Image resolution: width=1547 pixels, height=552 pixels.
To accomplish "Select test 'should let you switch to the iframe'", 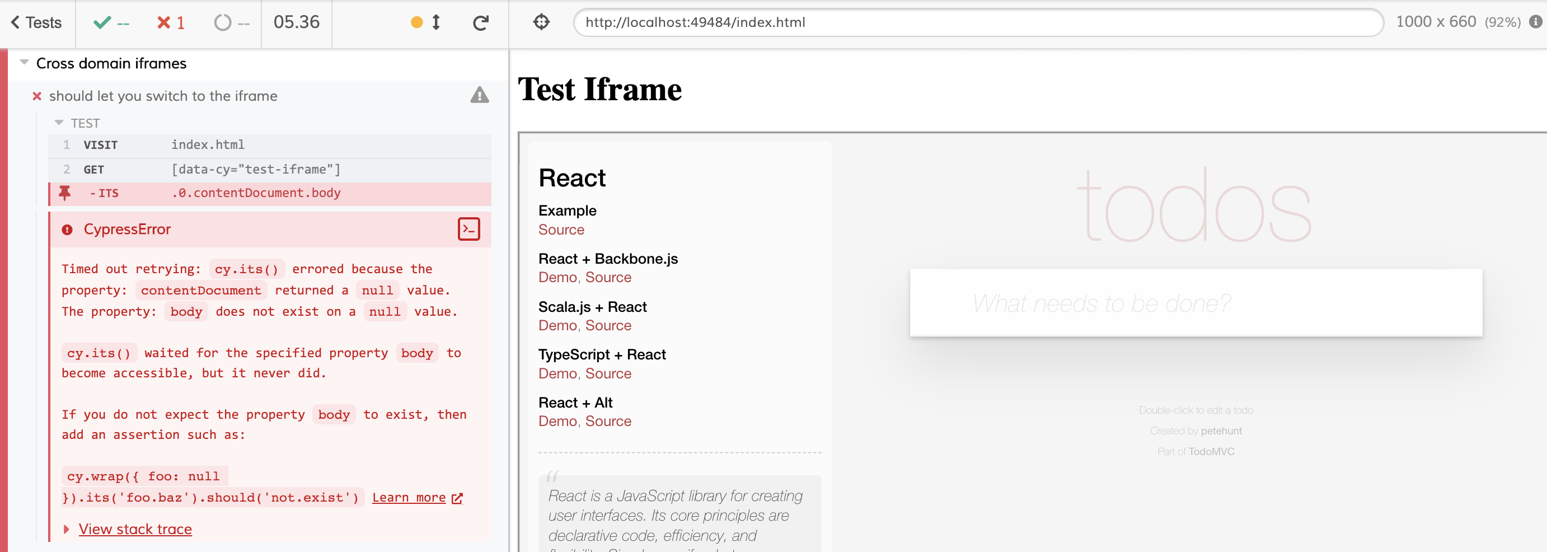I will [x=163, y=96].
